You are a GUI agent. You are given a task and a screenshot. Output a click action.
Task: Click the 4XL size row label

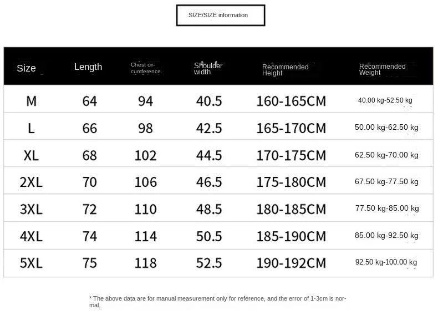(x=31, y=236)
